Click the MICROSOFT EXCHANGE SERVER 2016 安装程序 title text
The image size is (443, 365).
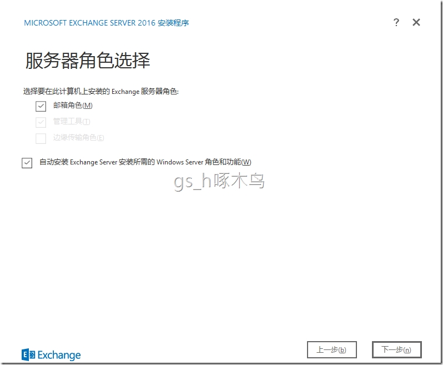[x=106, y=23]
